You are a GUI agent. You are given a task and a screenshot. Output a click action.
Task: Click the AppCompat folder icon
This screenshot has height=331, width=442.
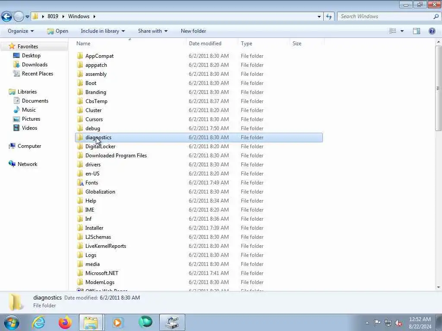pyautogui.click(x=80, y=56)
